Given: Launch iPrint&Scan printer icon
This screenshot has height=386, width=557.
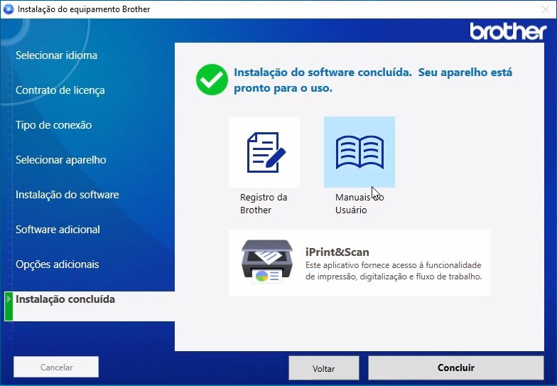Looking at the screenshot, I should [267, 262].
